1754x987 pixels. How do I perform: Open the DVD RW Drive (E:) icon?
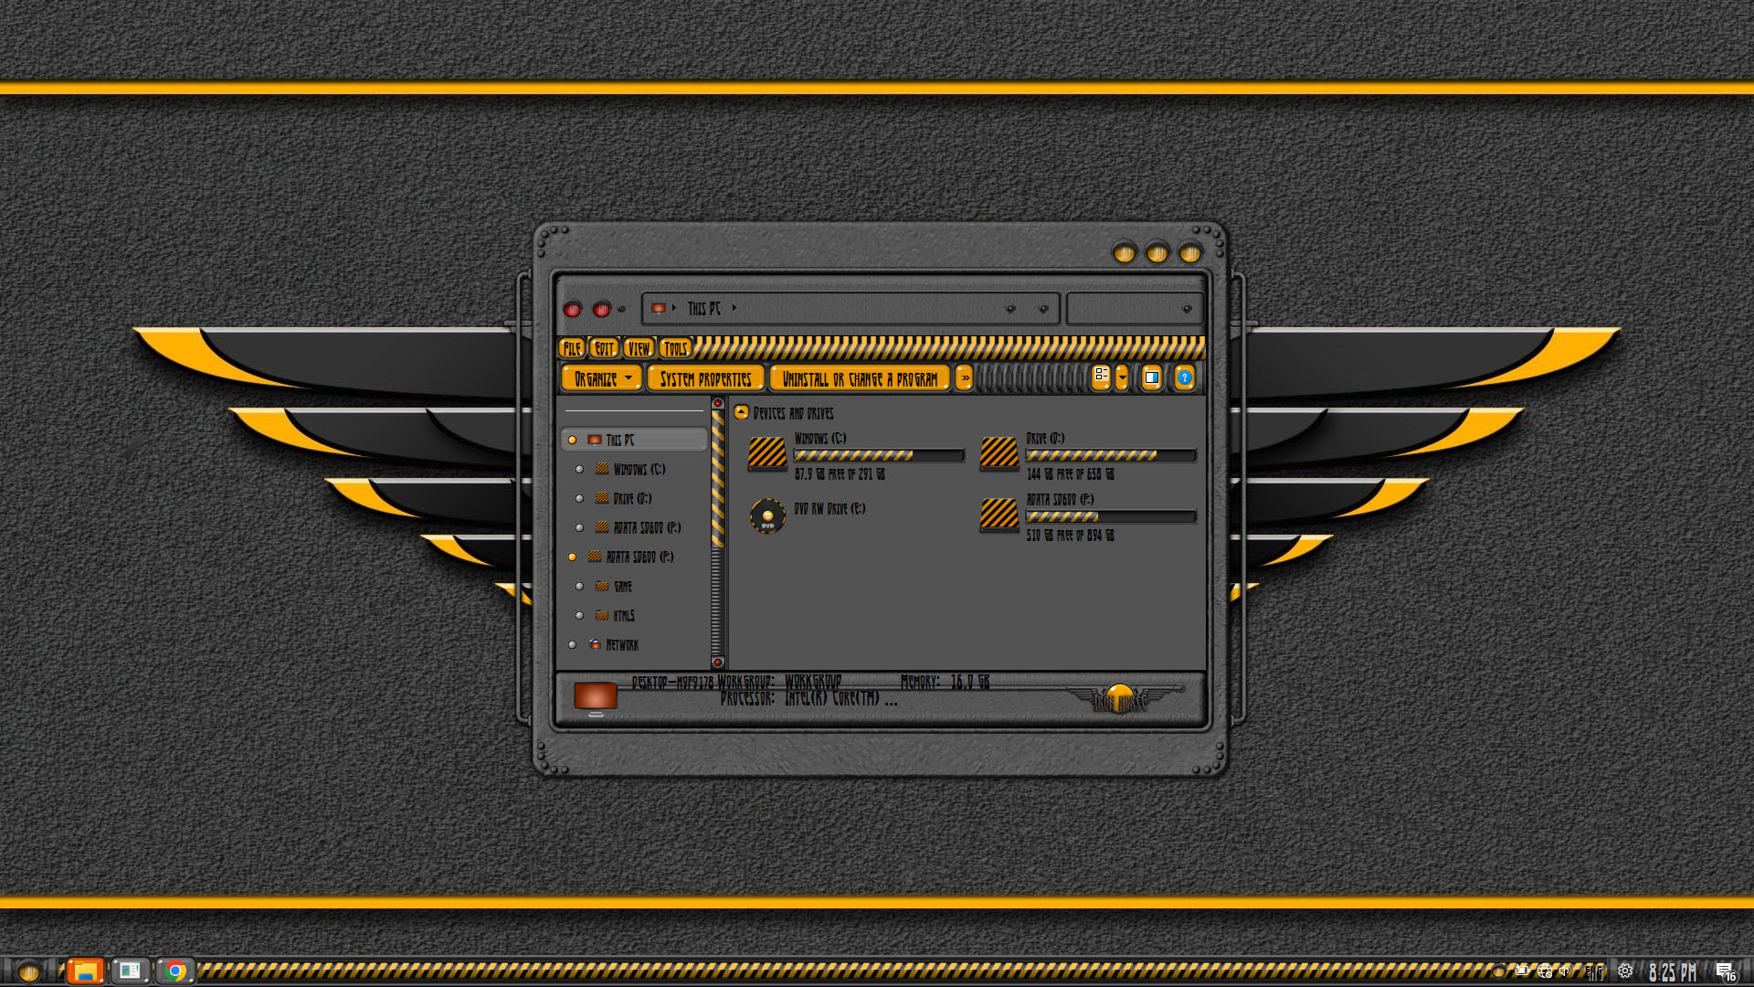pyautogui.click(x=767, y=516)
